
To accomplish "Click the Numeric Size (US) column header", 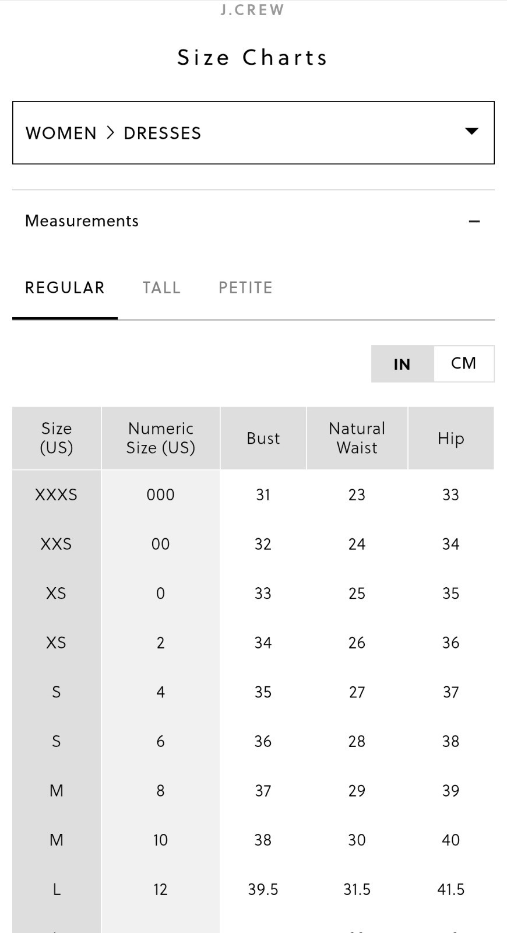I will [161, 438].
